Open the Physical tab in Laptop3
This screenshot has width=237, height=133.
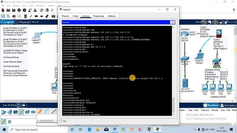pyautogui.click(x=65, y=16)
